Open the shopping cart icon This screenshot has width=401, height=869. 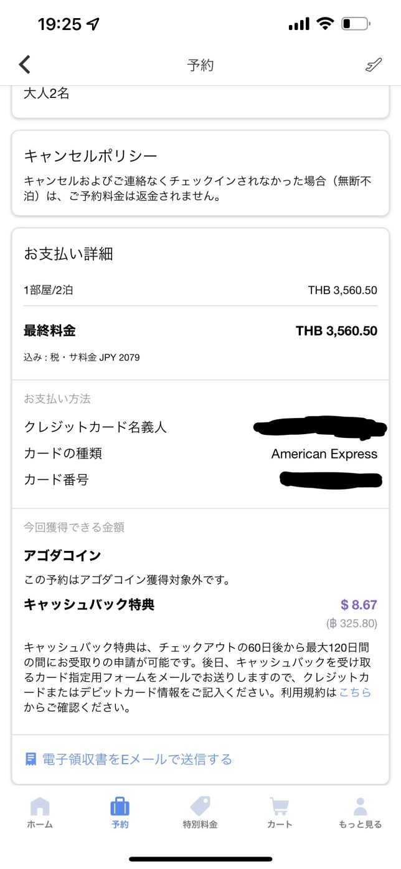coord(280,806)
